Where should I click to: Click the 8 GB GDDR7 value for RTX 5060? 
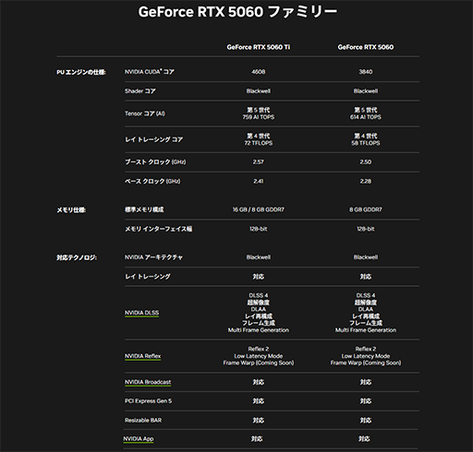tap(366, 209)
